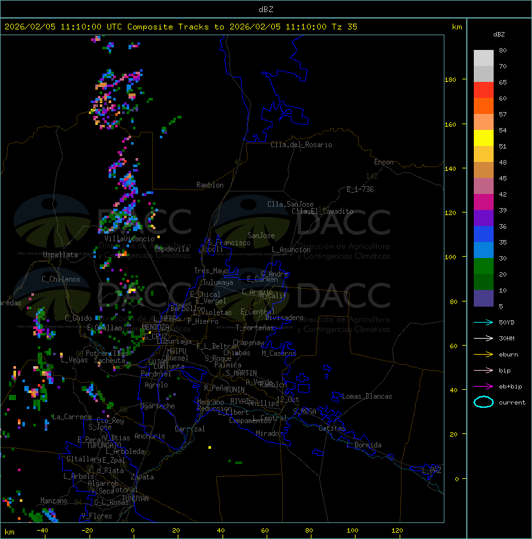
Task: Click the Zapata label
Action: click(142, 477)
